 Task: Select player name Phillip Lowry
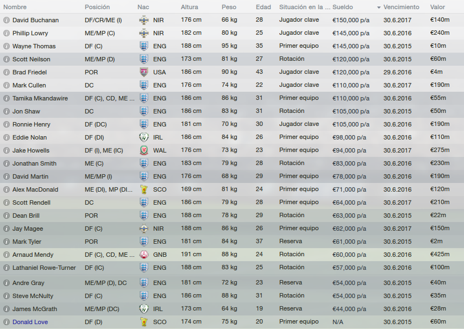(30, 33)
